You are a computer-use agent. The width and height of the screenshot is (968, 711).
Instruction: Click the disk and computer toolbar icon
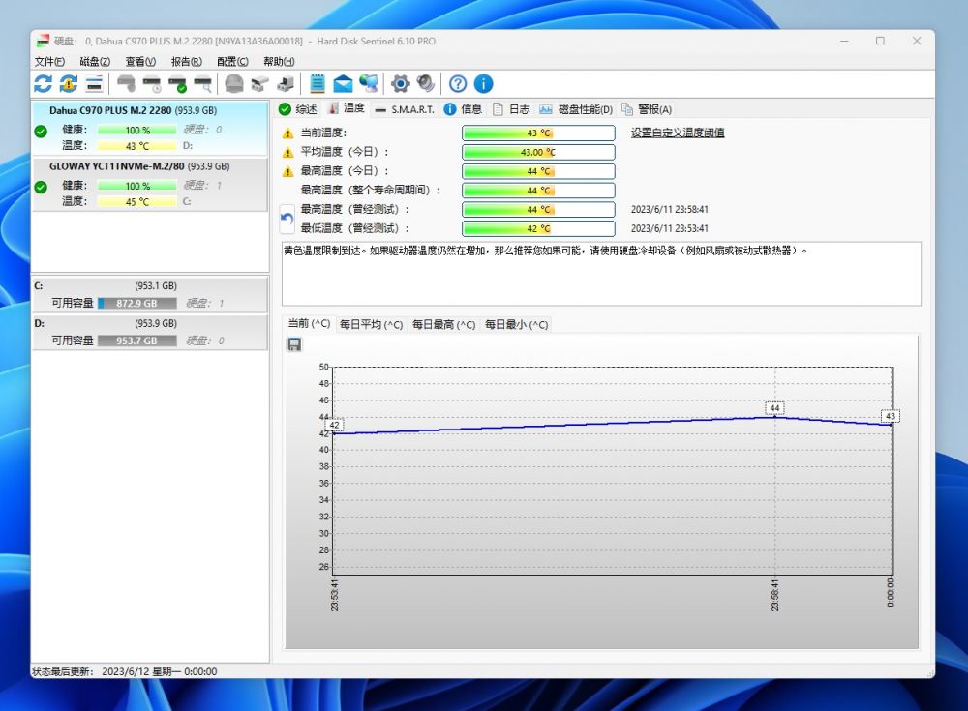[286, 83]
